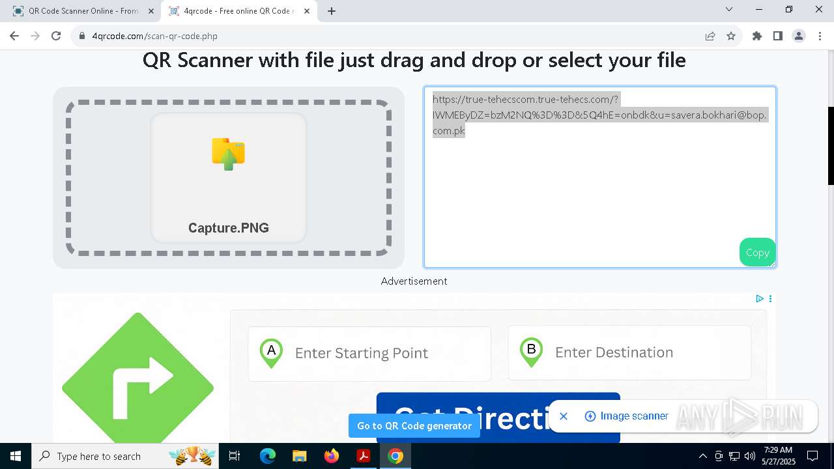Image resolution: width=834 pixels, height=469 pixels.
Task: Dismiss the Image scanner popup with X
Action: pyautogui.click(x=564, y=416)
